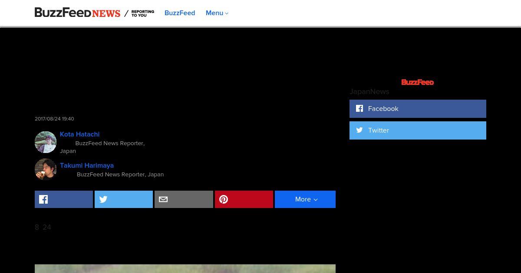Viewport: 521px width, 273px height.
Task: Click the red BuzzFeed sidebar logo
Action: coord(418,82)
